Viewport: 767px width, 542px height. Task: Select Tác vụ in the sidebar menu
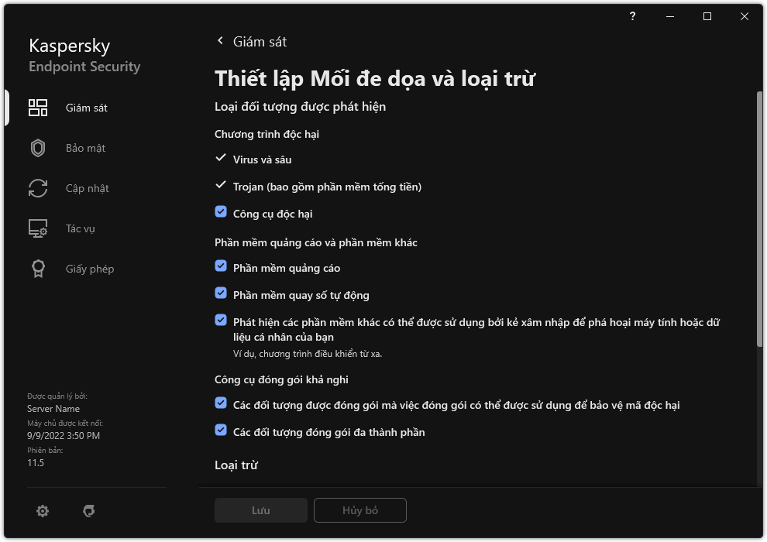pos(81,228)
